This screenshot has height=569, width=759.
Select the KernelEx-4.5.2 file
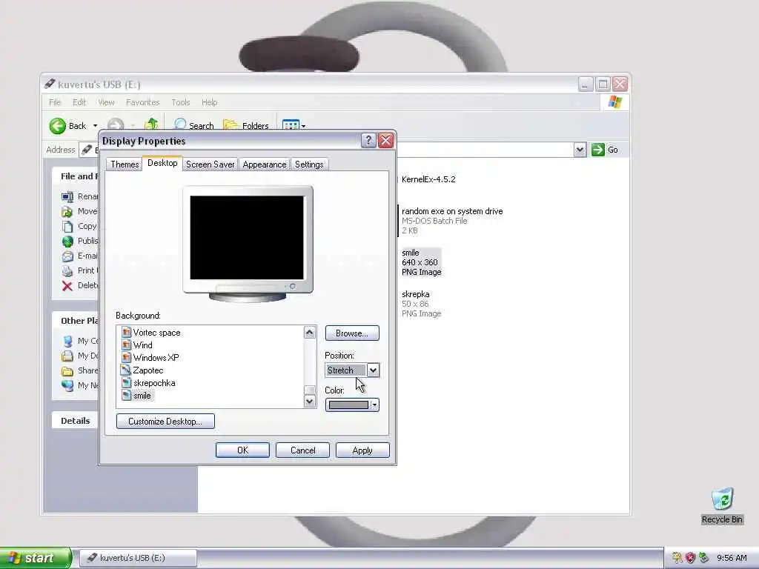[428, 179]
